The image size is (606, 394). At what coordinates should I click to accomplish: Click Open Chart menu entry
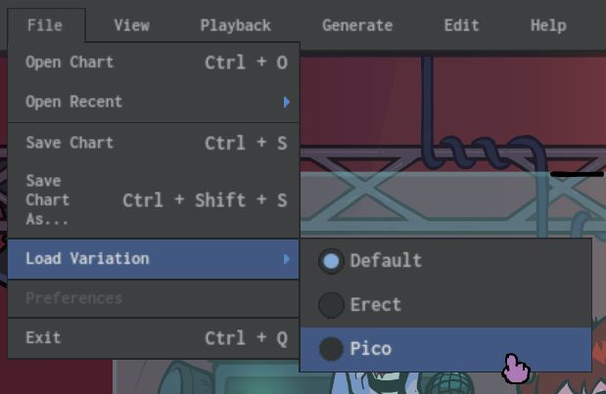(70, 63)
